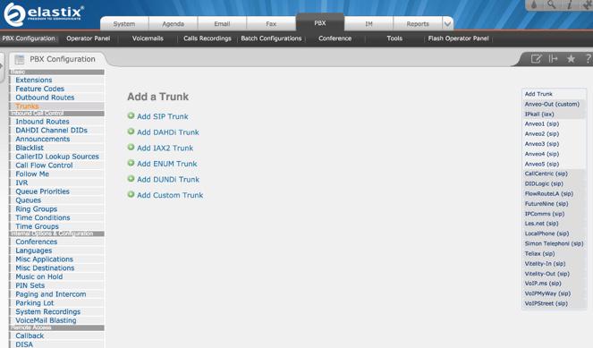Open Ring Groups in the sidebar

tap(37, 208)
